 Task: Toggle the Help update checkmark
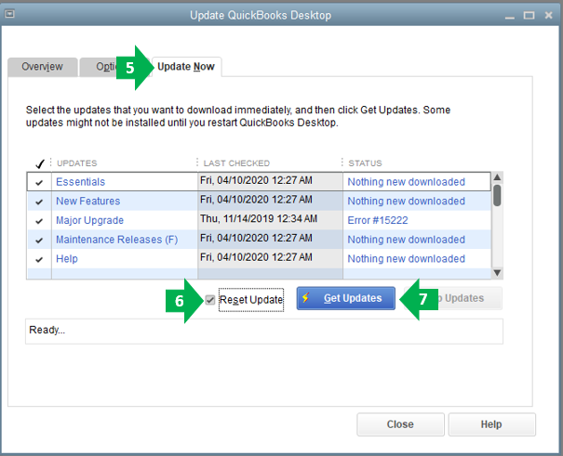coord(39,259)
